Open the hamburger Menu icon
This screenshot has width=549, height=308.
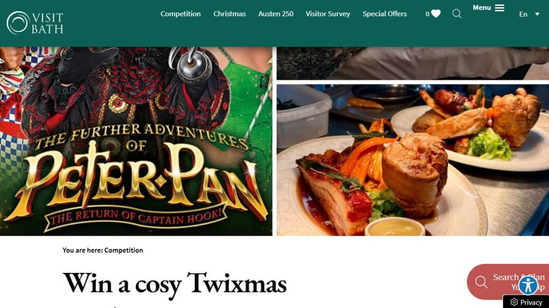point(500,8)
